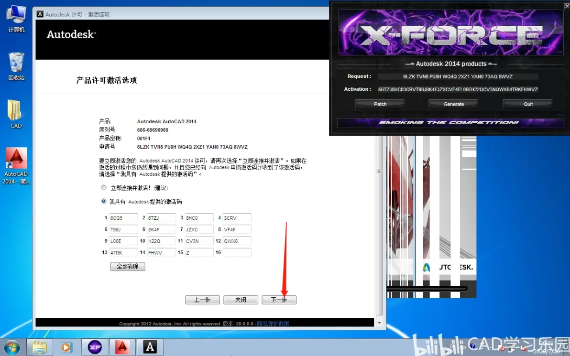Open the 隐私保护政策 link
This screenshot has width=570, height=356.
273,324
